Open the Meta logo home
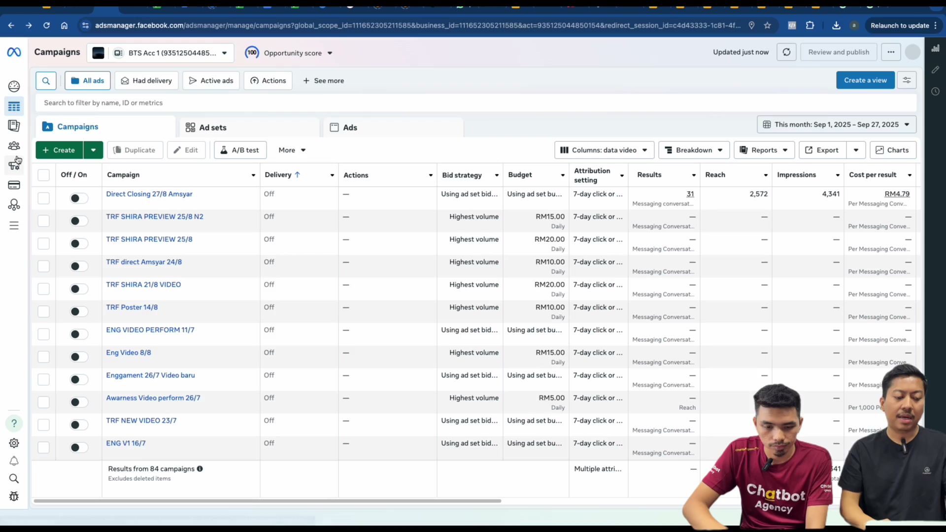946x532 pixels. click(14, 52)
